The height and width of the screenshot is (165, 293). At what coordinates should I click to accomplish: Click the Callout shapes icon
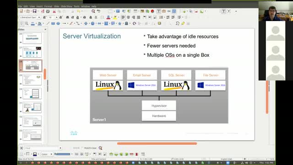point(113,23)
